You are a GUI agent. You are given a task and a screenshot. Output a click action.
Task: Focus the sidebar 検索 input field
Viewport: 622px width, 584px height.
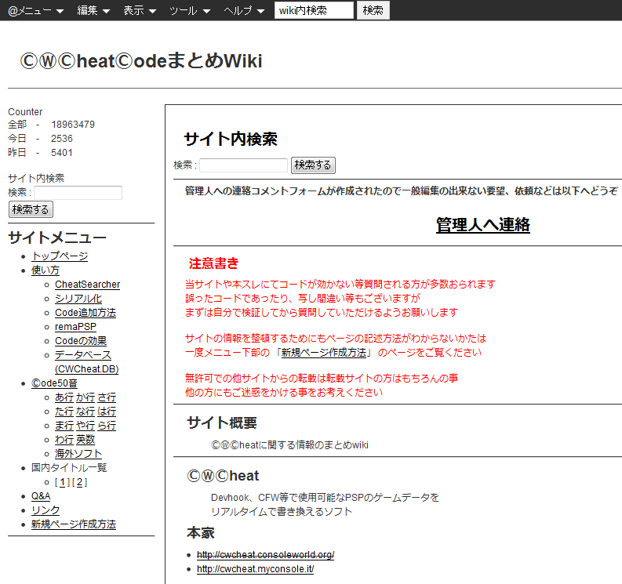pos(78,193)
